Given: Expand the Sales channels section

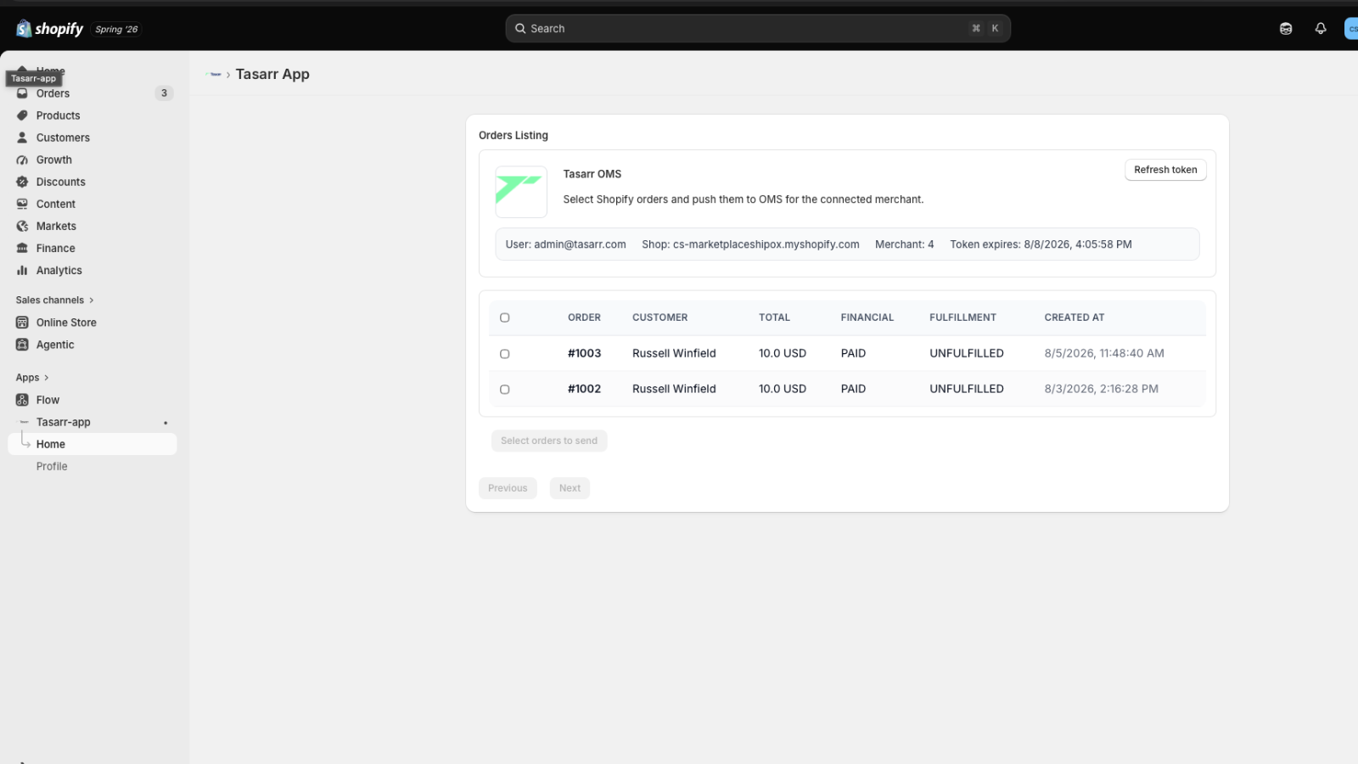Looking at the screenshot, I should coord(55,301).
